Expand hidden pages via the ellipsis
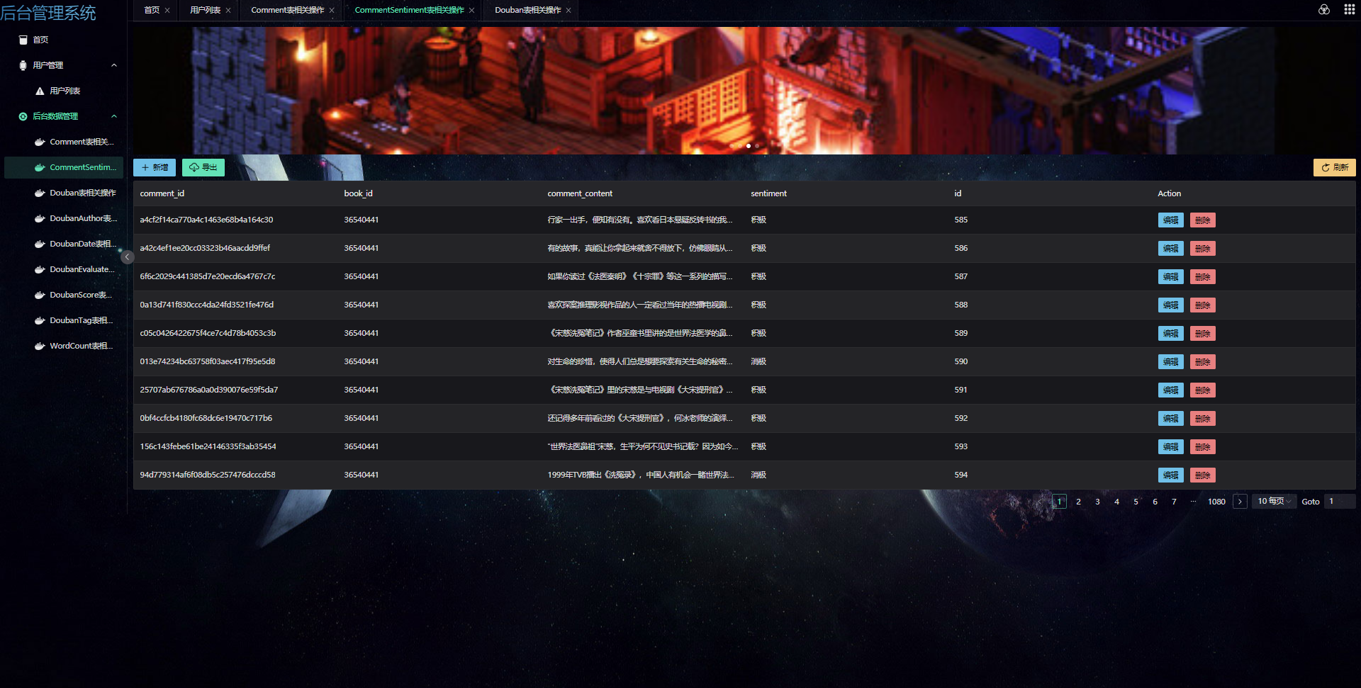Image resolution: width=1361 pixels, height=688 pixels. click(1194, 502)
